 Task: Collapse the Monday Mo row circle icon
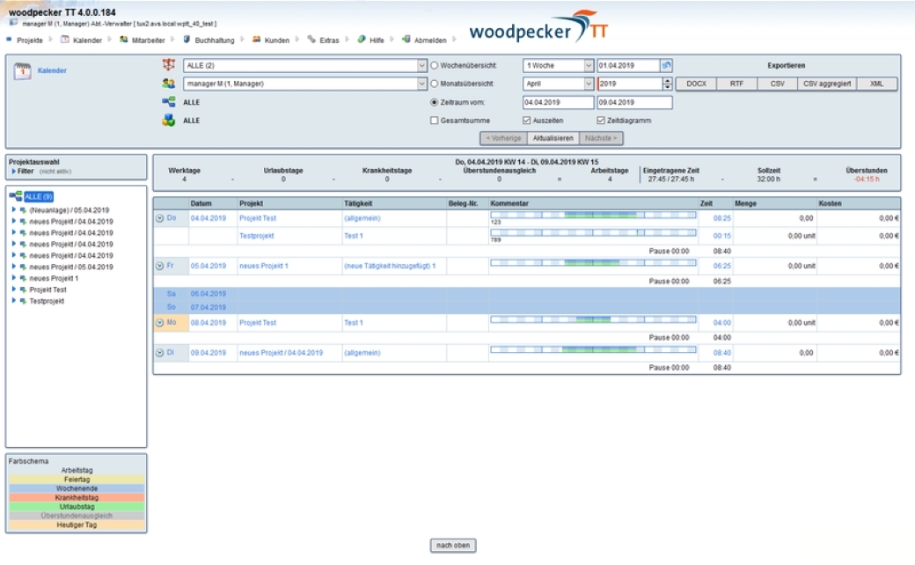159,323
